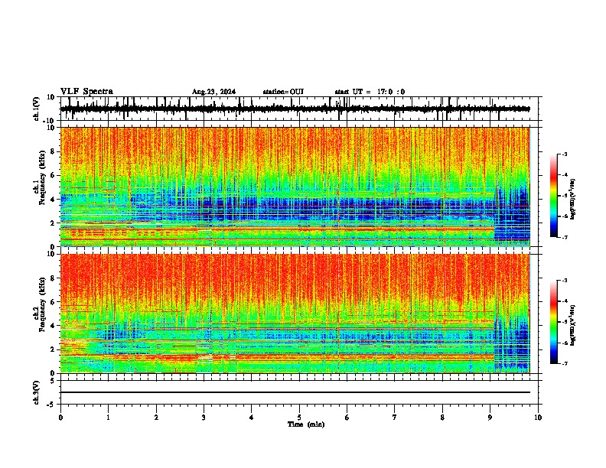Click inside the ch.1 frequency spectrogram

[x=295, y=187]
